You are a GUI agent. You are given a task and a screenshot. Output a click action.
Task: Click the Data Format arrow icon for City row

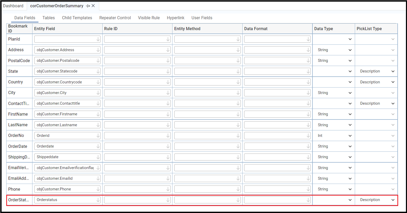[308, 93]
